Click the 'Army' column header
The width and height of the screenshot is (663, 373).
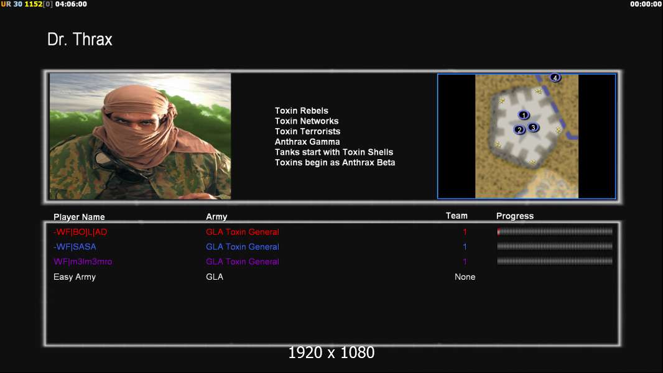point(216,217)
